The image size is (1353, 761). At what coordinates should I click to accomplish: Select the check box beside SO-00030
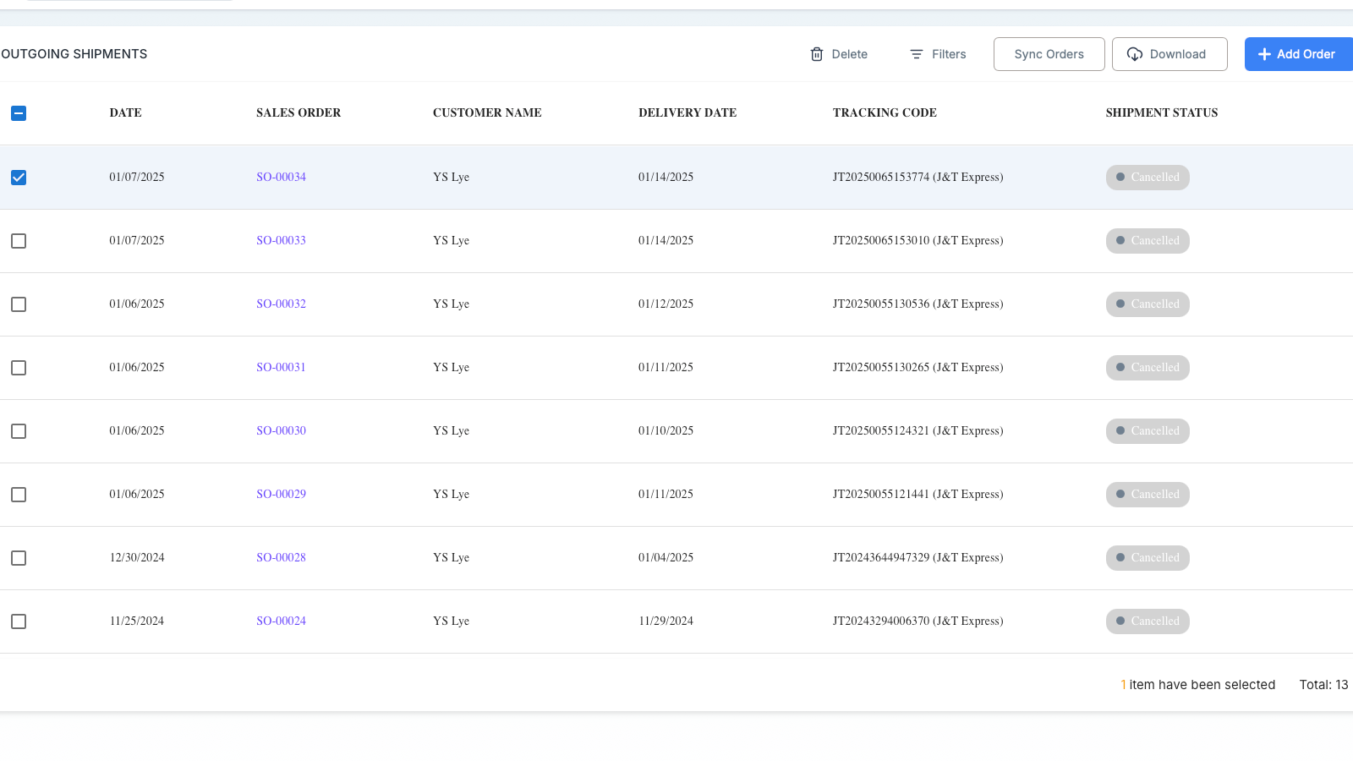19,431
